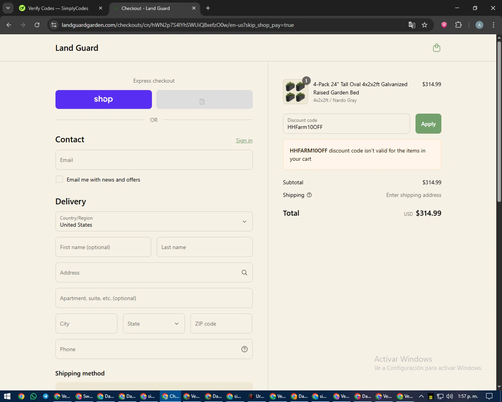502x402 pixels.
Task: Open WhatsApp from the taskbar
Action: tap(33, 396)
